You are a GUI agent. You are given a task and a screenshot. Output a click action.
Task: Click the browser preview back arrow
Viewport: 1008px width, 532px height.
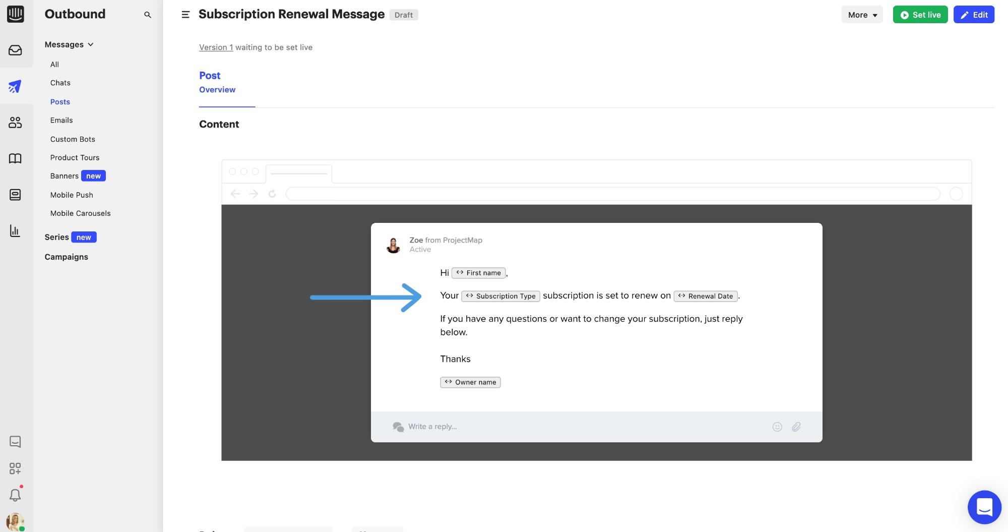235,194
